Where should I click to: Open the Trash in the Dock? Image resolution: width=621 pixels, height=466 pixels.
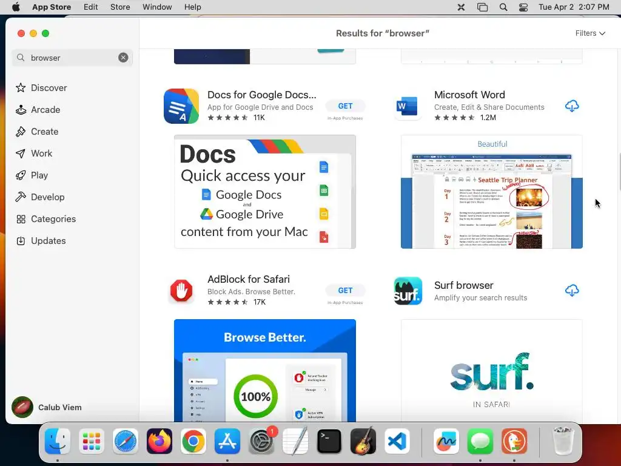(563, 441)
